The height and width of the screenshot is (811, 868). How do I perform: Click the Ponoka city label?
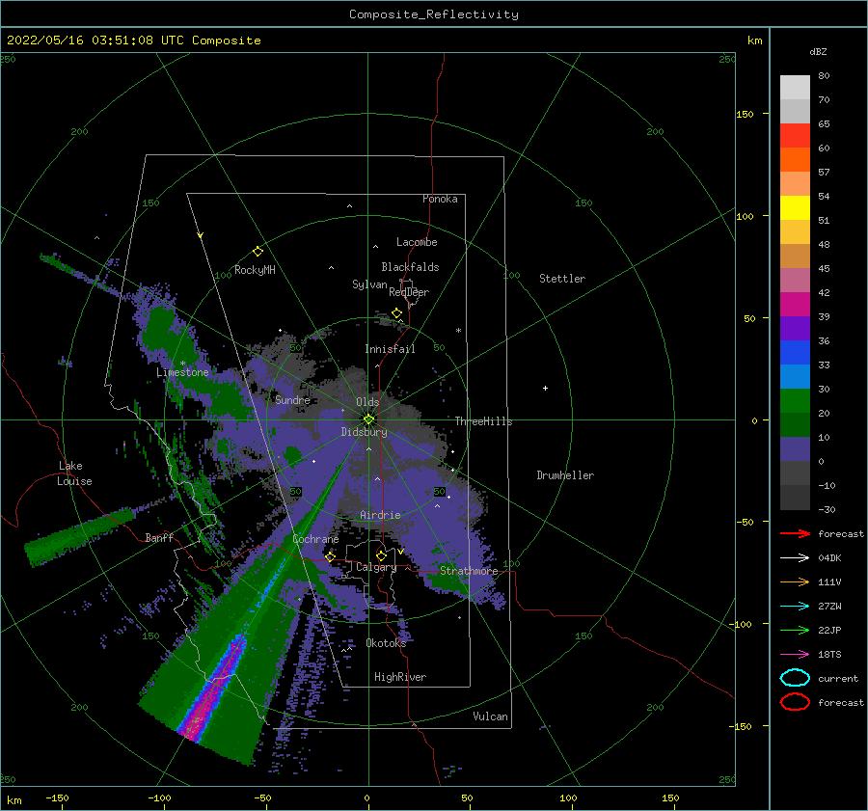(440, 199)
